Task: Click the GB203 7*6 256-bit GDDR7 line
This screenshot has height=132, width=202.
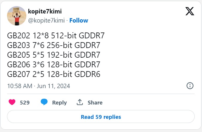Action: [53, 45]
